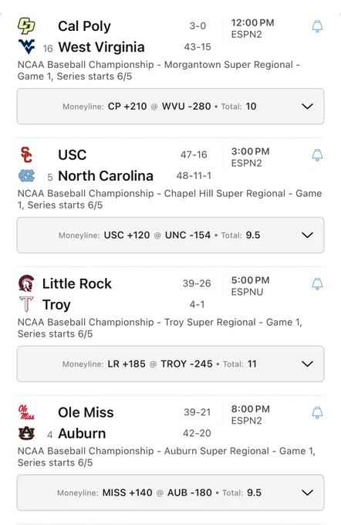
Task: Click the Little Rock Trojans logo
Action: pyautogui.click(x=26, y=283)
